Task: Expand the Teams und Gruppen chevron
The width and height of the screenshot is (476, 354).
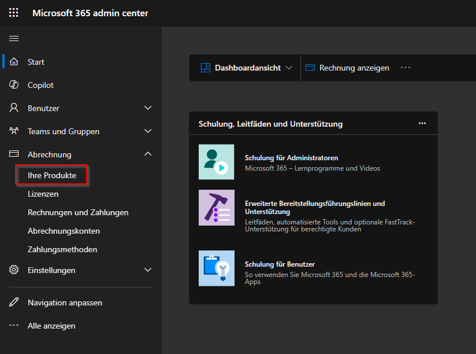Action: pyautogui.click(x=148, y=131)
